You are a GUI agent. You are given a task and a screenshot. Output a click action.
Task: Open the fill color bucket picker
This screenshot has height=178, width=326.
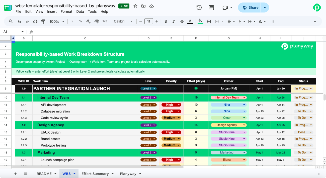(x=200, y=21)
